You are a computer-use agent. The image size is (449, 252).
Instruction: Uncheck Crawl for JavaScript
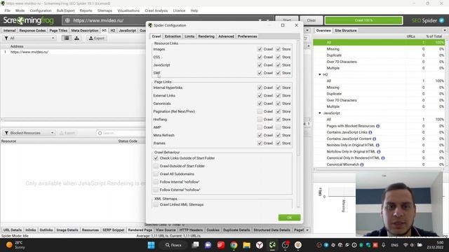pyautogui.click(x=260, y=65)
